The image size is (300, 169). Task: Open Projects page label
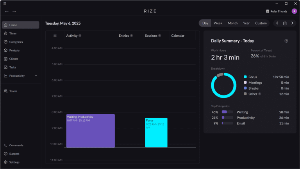[14, 50]
